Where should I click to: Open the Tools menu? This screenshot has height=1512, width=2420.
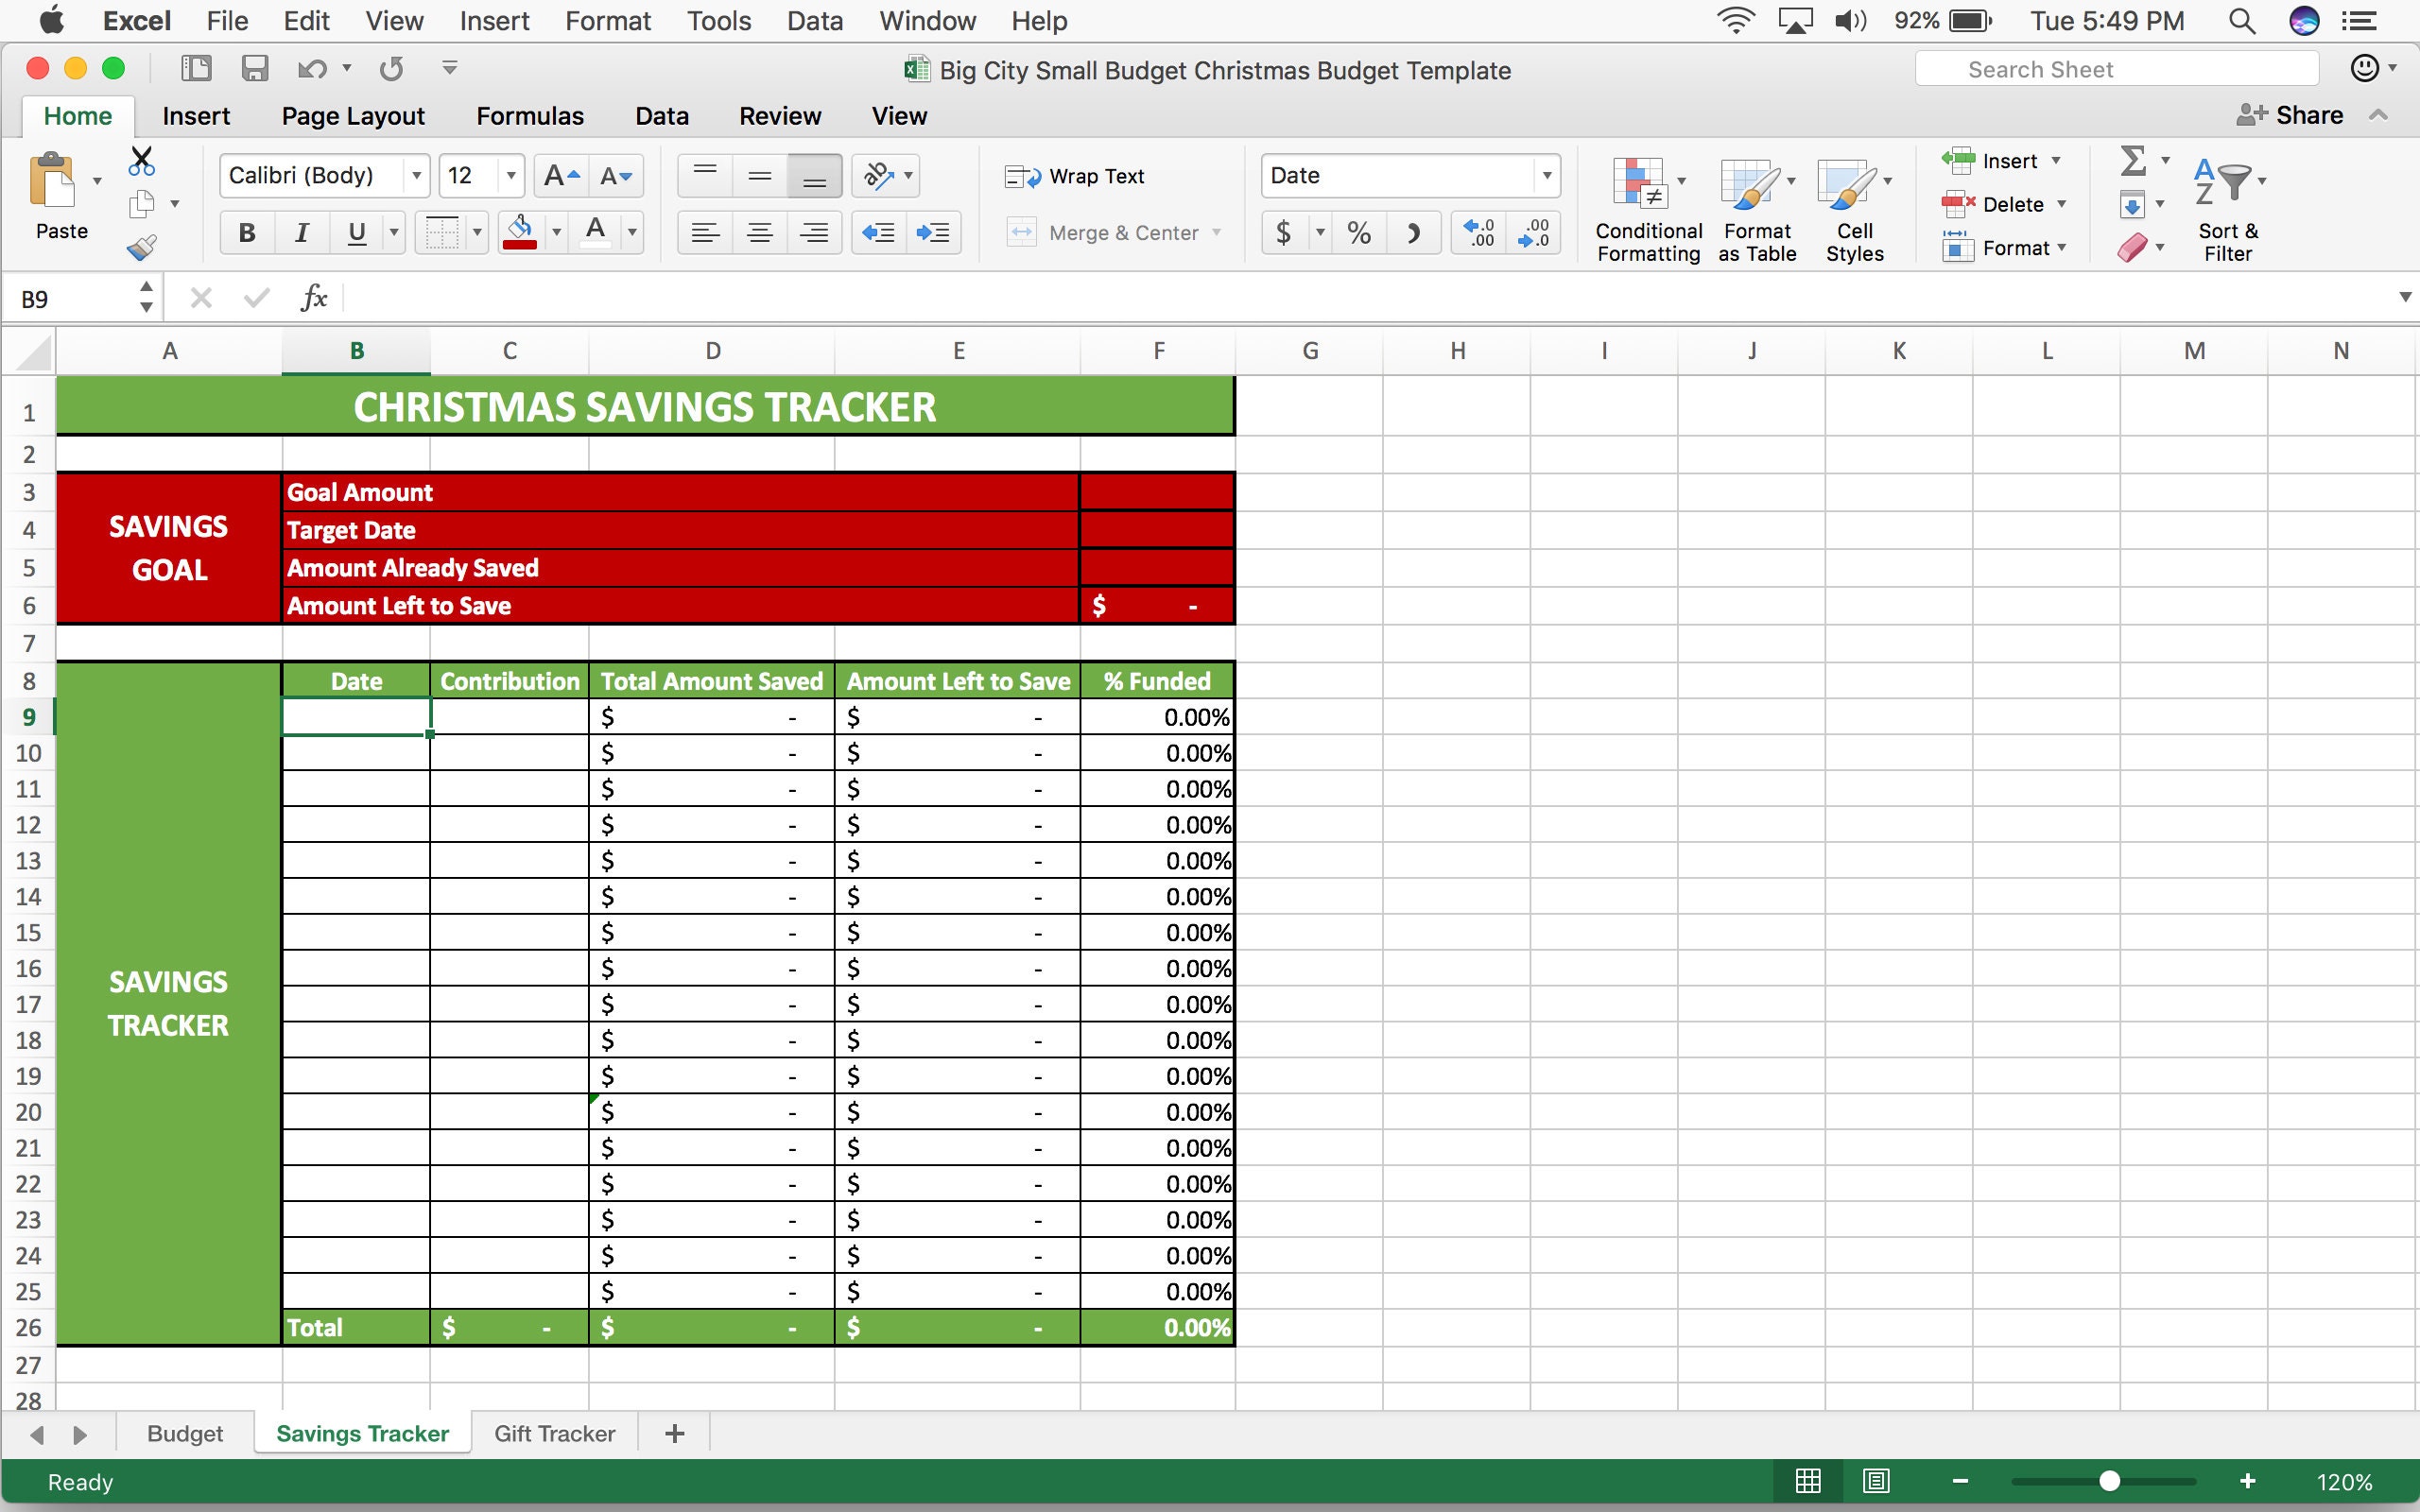[x=718, y=20]
